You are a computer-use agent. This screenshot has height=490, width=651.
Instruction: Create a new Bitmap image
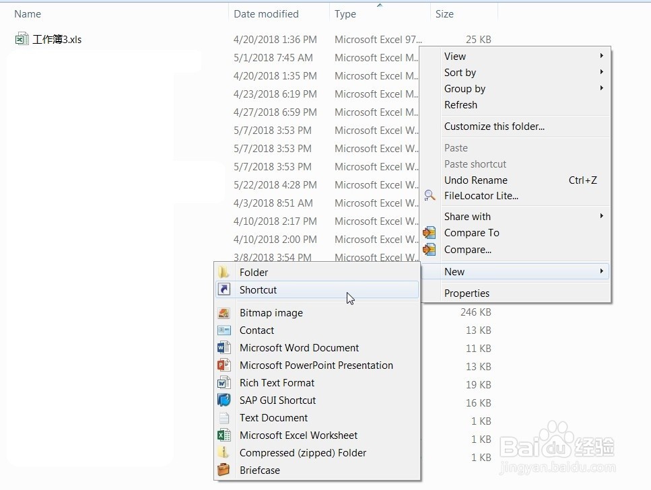click(317, 313)
